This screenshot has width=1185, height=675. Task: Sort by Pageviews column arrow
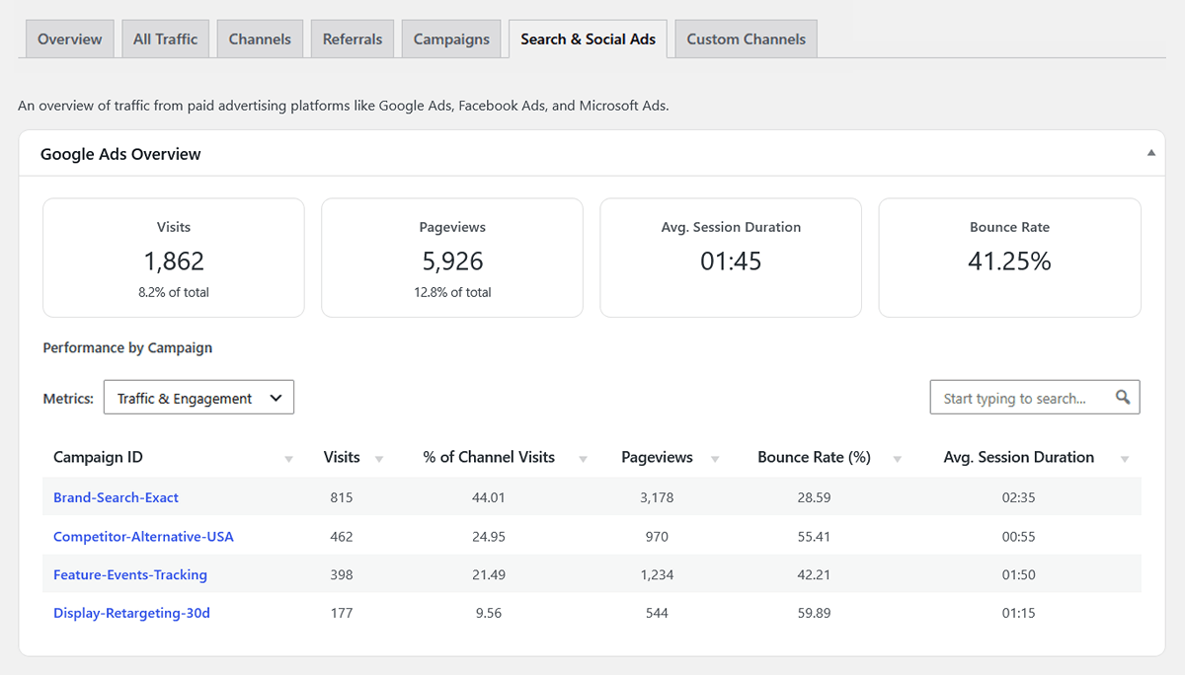pos(715,459)
